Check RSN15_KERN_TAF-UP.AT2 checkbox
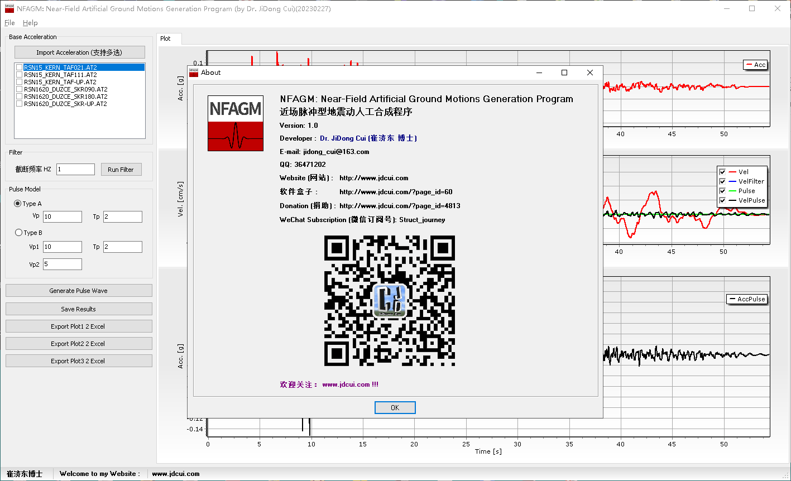 coord(20,82)
